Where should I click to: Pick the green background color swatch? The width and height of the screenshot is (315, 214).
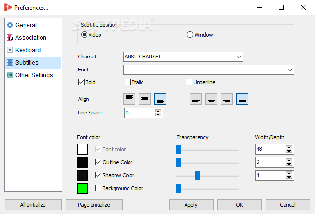(83, 188)
